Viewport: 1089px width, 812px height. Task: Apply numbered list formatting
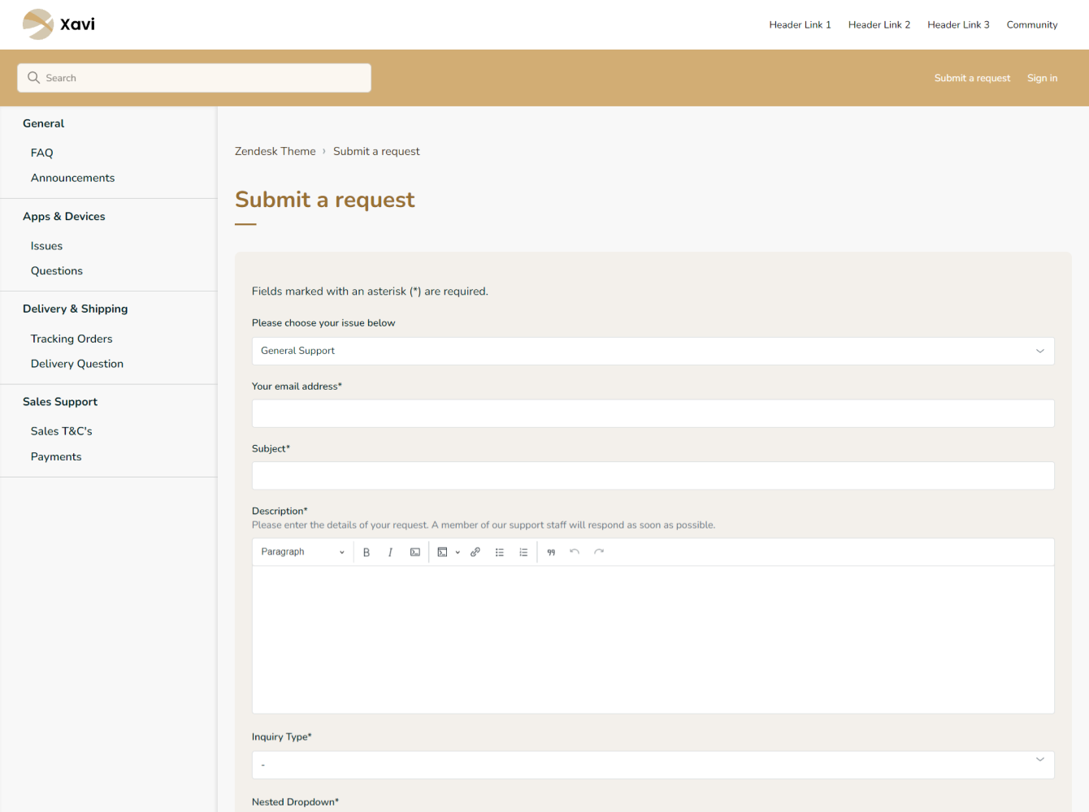[x=523, y=552]
